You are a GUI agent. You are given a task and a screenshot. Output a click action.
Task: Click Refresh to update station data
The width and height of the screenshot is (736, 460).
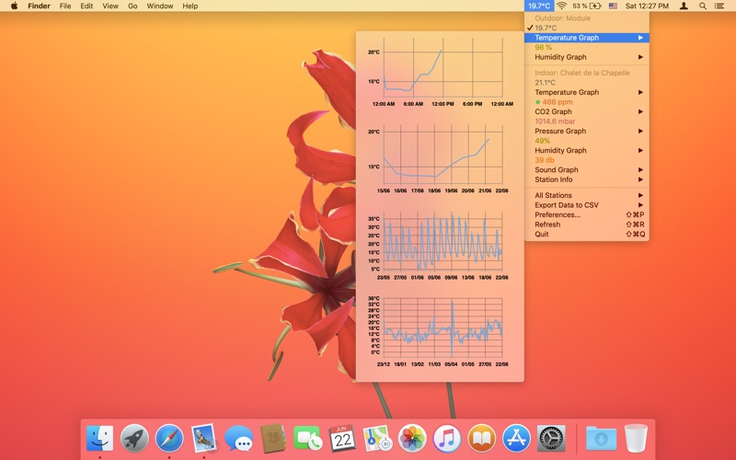coord(547,224)
